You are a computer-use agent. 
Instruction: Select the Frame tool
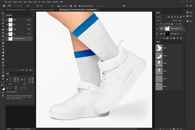pyautogui.click(x=3, y=30)
